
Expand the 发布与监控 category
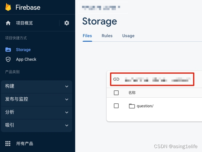37,99
